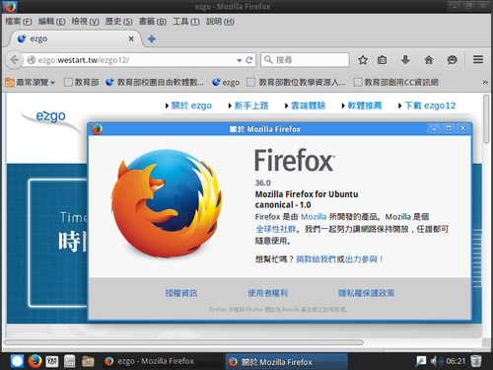
Task: Open the Firefox hamburger menu
Action: tap(478, 59)
